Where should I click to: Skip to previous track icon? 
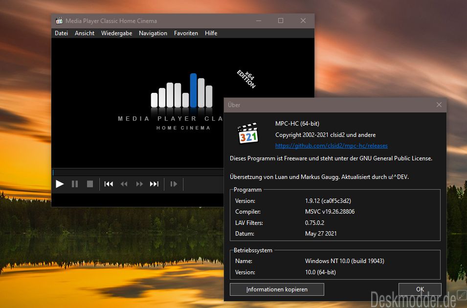[109, 184]
